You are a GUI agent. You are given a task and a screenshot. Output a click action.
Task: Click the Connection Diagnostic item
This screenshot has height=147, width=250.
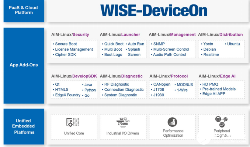pos(124,90)
